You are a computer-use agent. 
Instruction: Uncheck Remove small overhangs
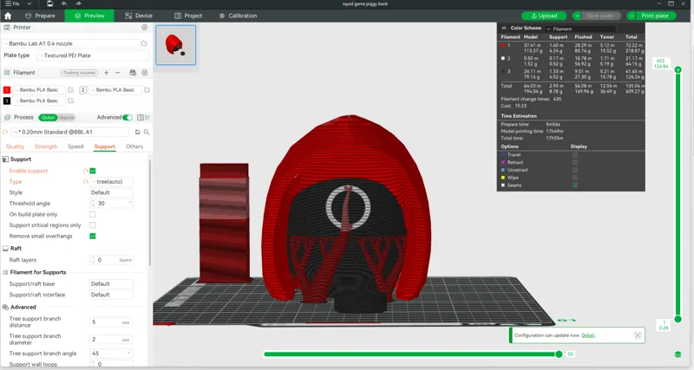(93, 236)
